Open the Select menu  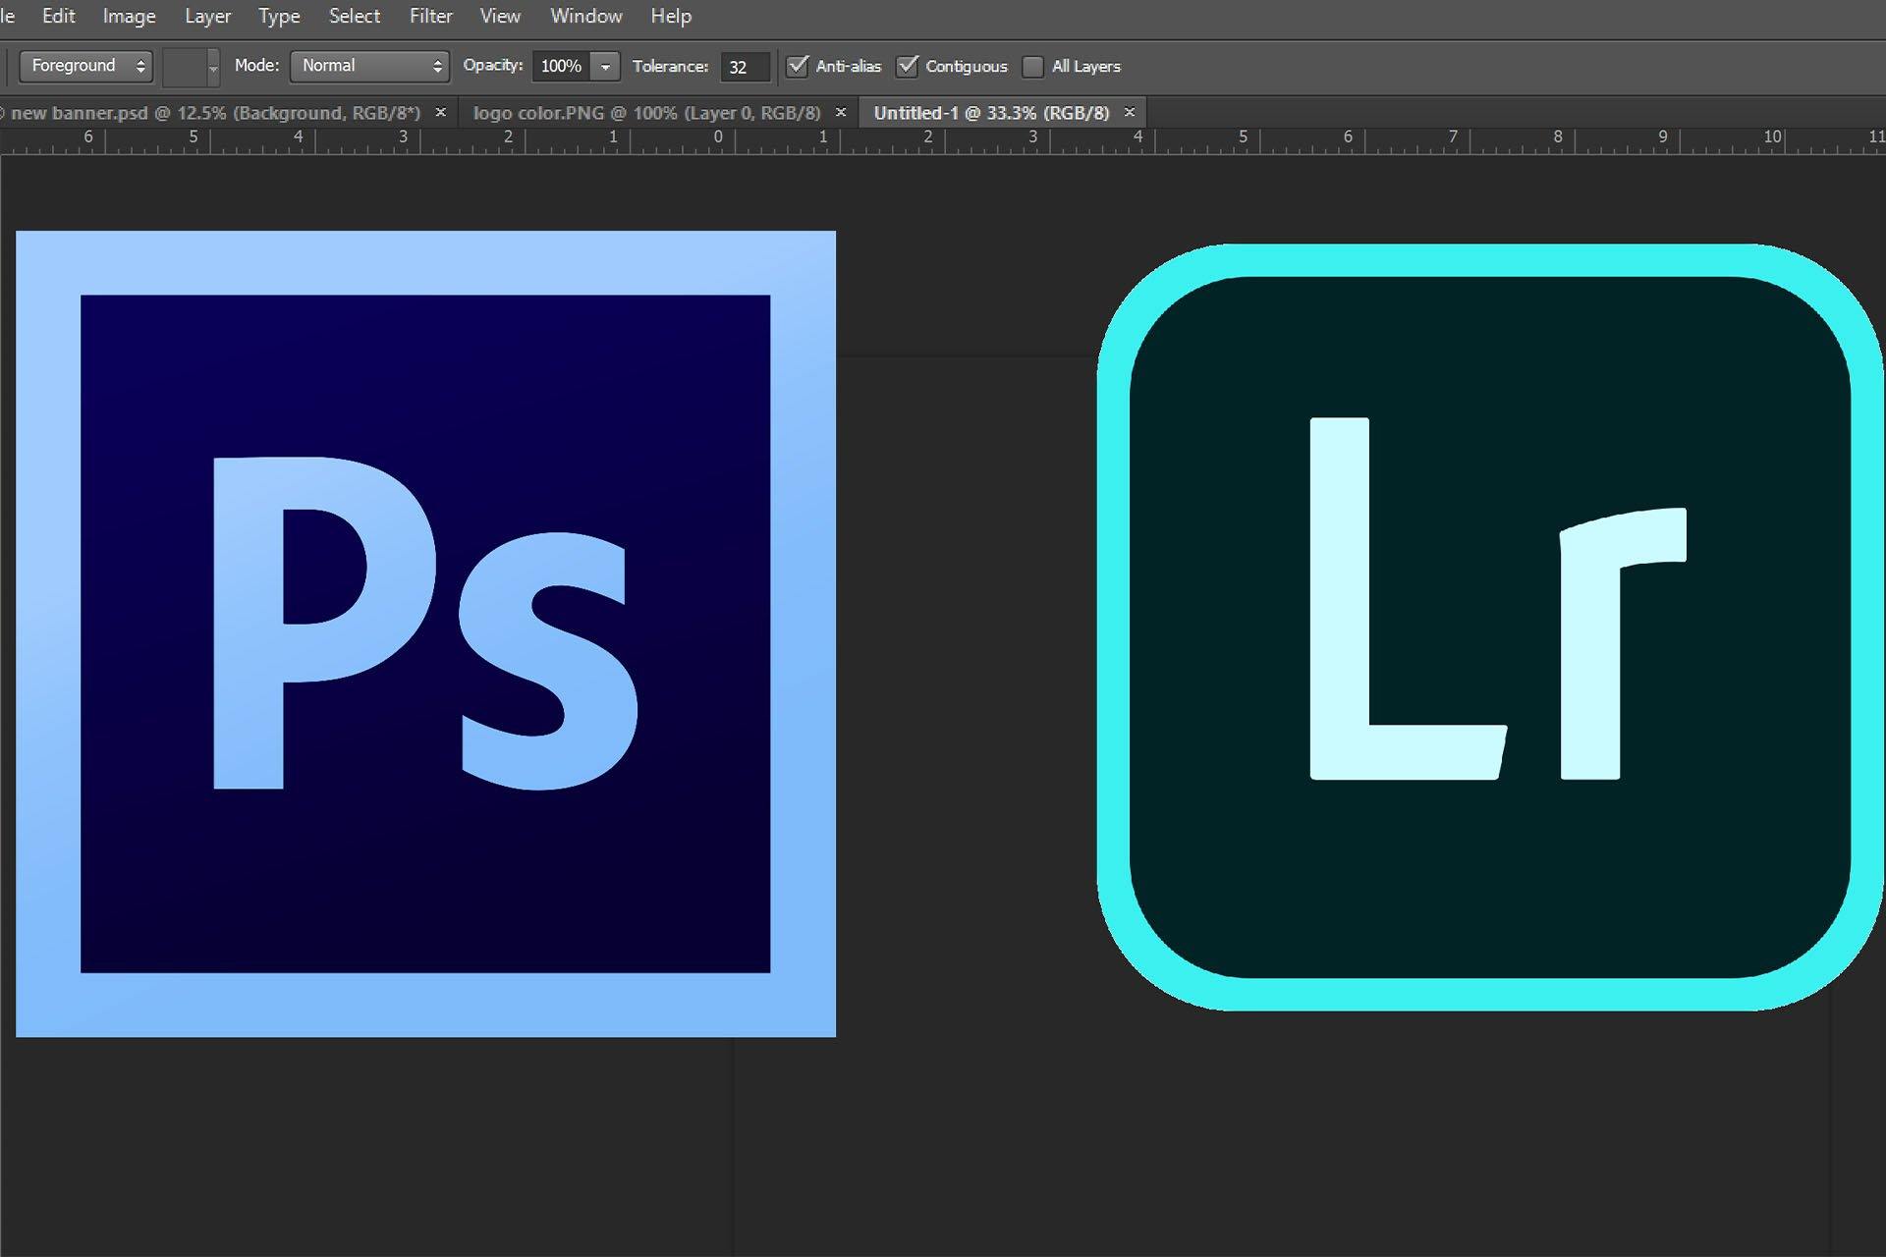(x=355, y=17)
